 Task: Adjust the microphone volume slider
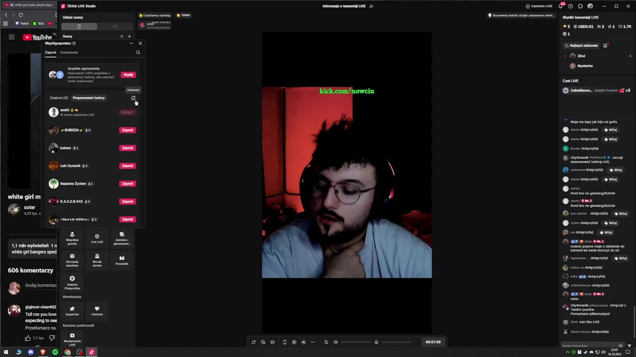(397, 342)
